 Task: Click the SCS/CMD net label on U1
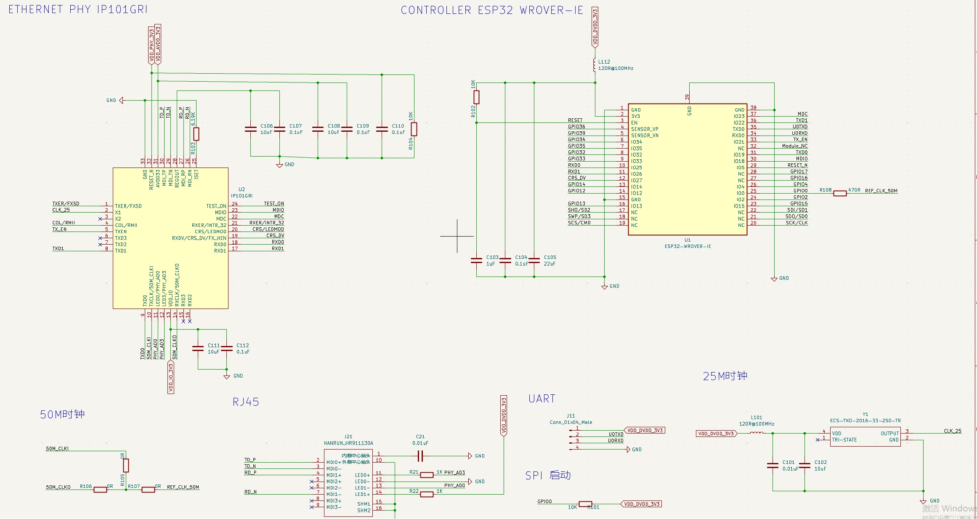[x=579, y=223]
